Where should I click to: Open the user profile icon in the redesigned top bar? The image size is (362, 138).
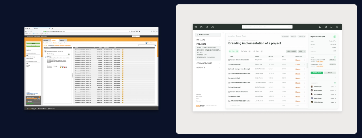click(x=337, y=27)
